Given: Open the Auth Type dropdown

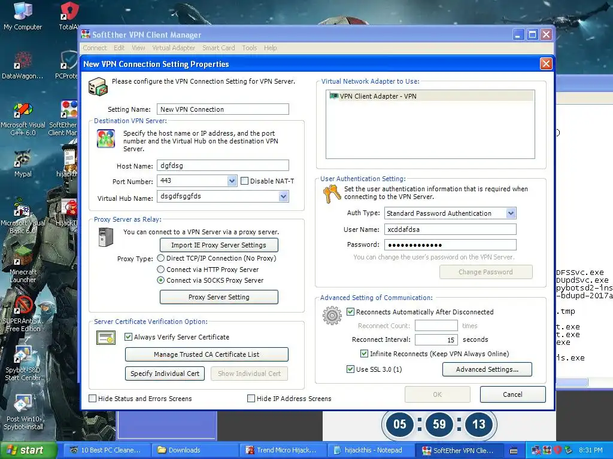Looking at the screenshot, I should coord(511,213).
